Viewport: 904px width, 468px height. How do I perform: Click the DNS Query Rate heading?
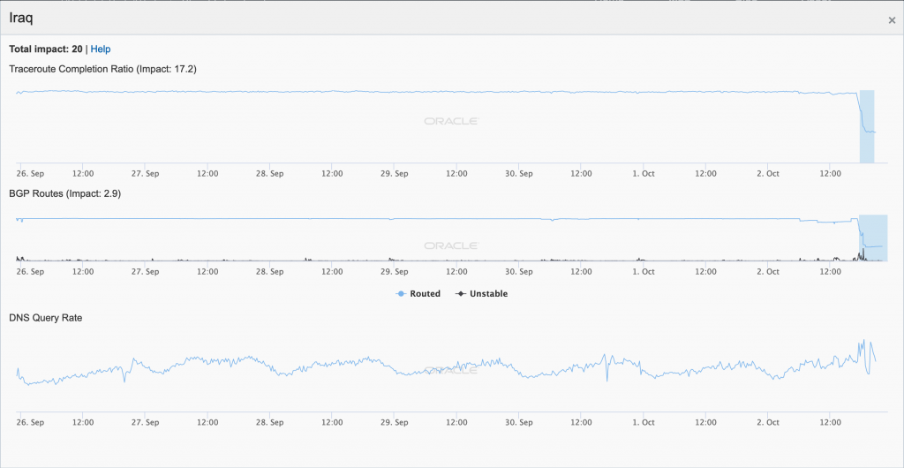tap(46, 317)
